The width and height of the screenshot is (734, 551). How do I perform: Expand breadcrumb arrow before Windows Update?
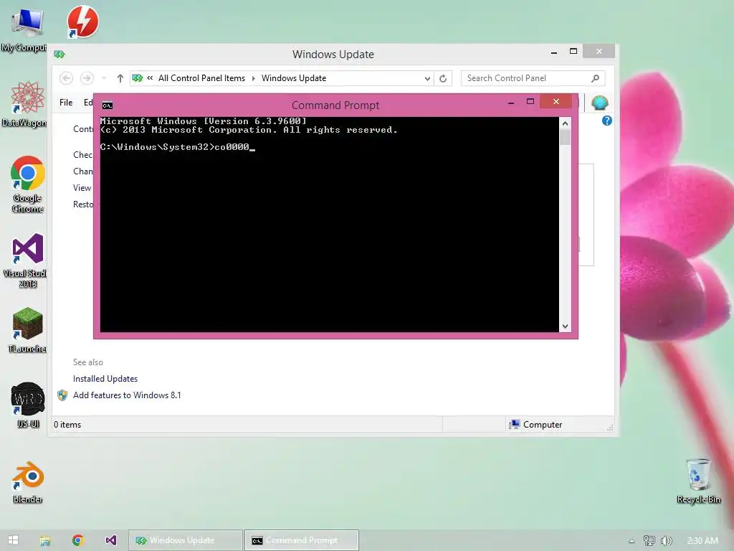click(x=253, y=78)
